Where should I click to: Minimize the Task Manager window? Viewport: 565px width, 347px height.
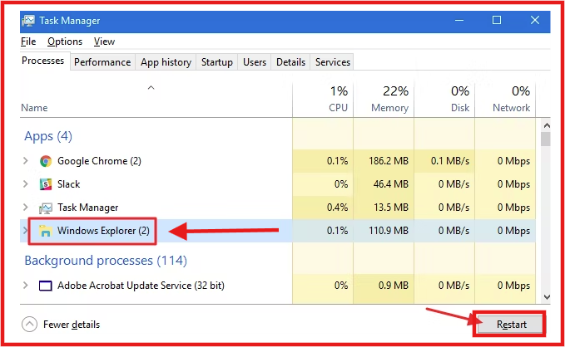(459, 21)
